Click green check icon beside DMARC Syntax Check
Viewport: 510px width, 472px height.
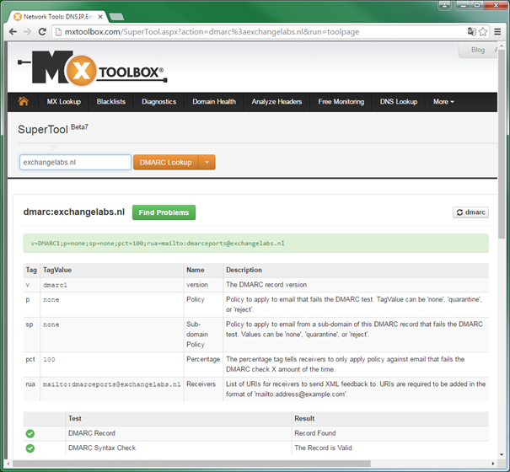(x=30, y=448)
